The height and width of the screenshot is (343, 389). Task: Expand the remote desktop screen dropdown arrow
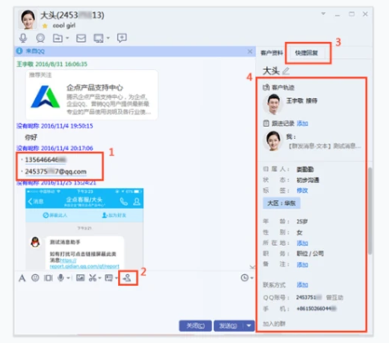pos(108,38)
